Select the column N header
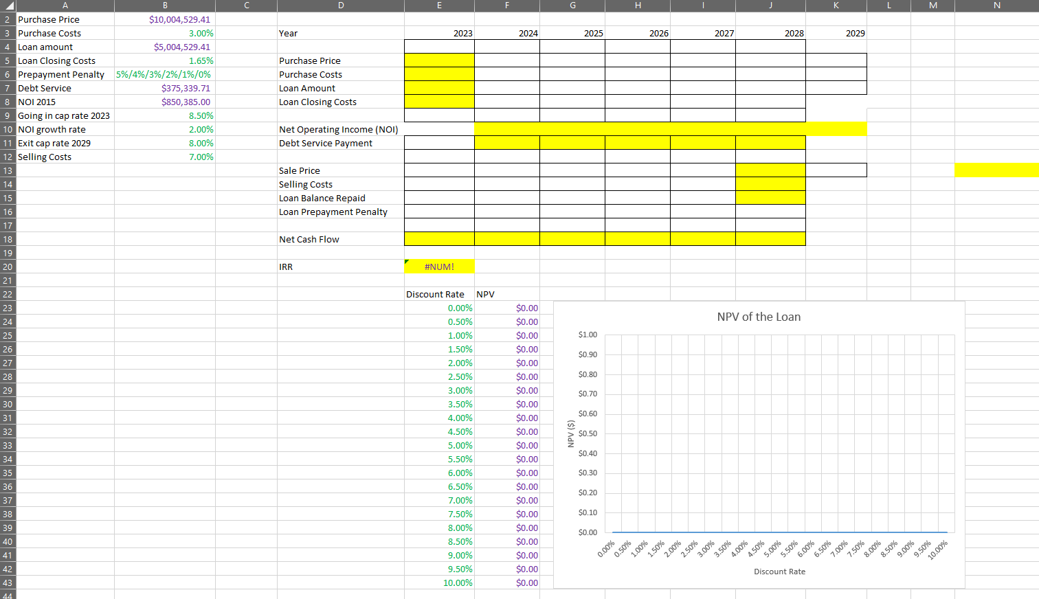Image resolution: width=1039 pixels, height=599 pixels. [x=997, y=5]
